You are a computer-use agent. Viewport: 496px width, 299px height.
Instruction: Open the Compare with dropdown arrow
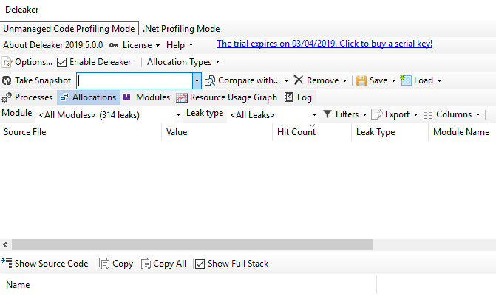click(286, 81)
